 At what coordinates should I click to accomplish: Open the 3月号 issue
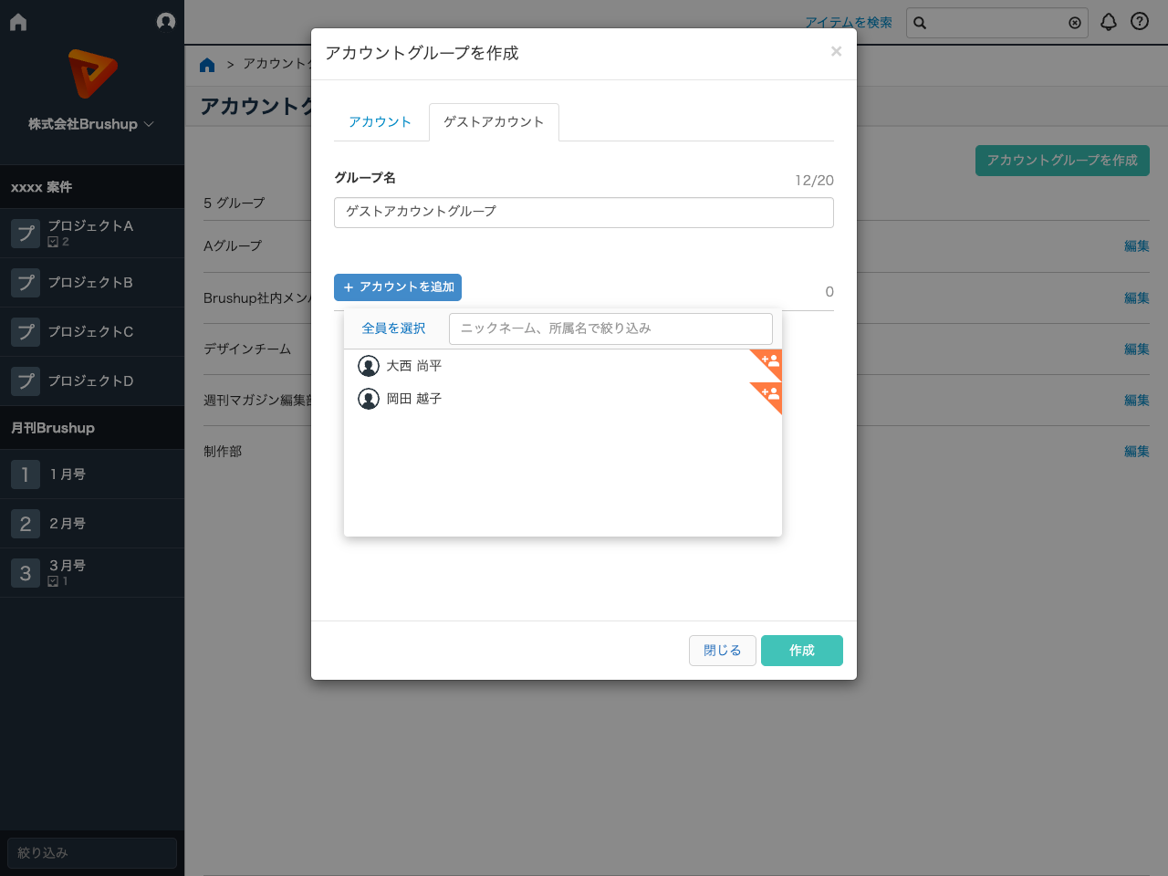tap(92, 573)
